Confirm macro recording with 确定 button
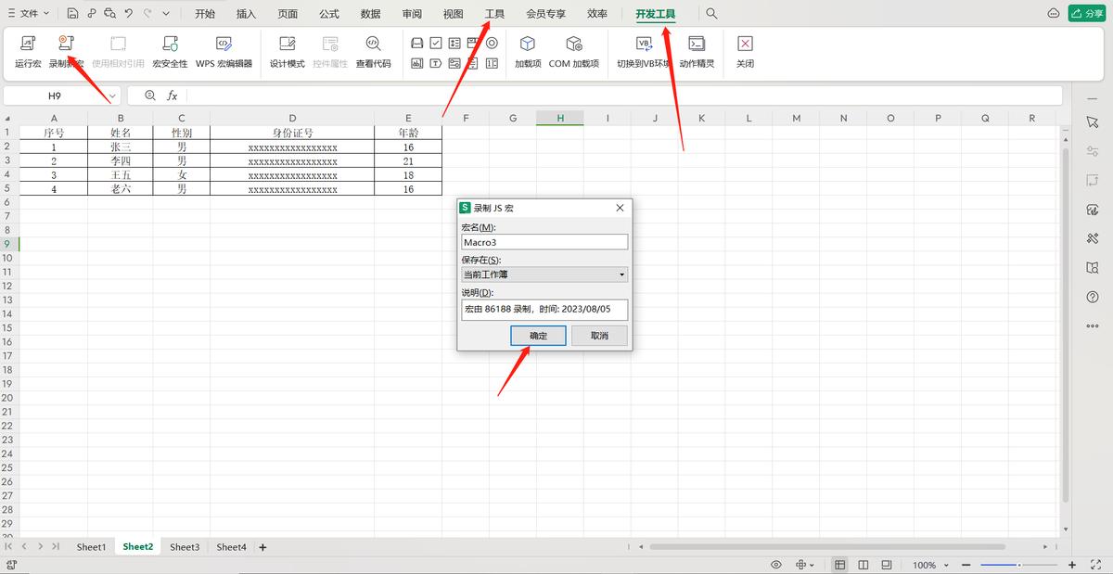1113x574 pixels. [x=538, y=335]
